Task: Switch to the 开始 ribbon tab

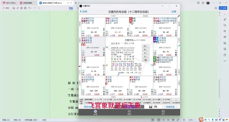Action: tap(71, 8)
